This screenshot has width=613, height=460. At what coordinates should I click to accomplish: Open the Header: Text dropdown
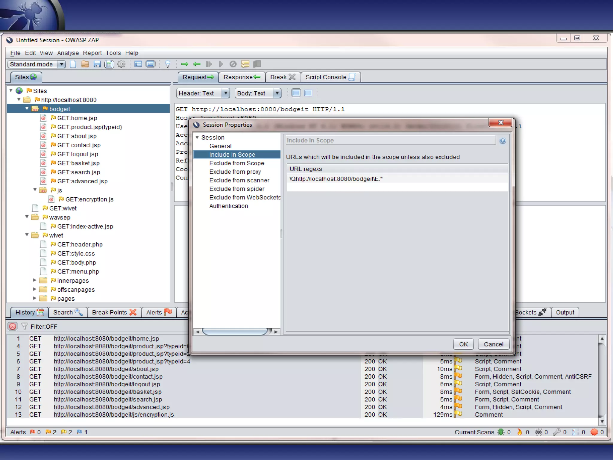226,93
